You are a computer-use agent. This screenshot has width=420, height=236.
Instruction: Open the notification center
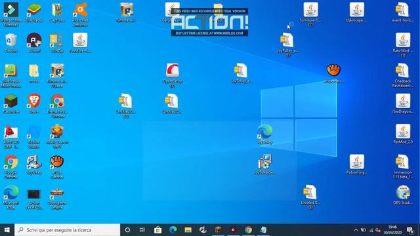(x=410, y=230)
